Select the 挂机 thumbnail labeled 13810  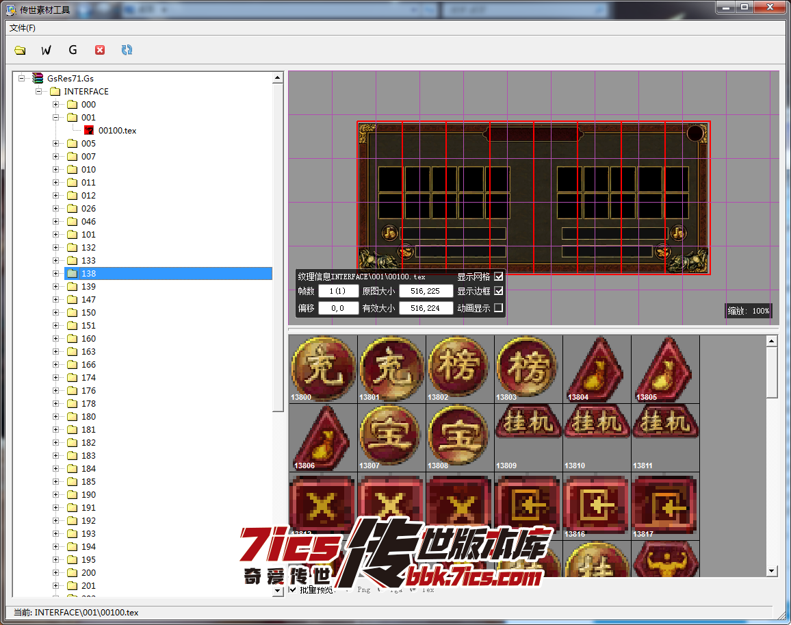click(596, 437)
